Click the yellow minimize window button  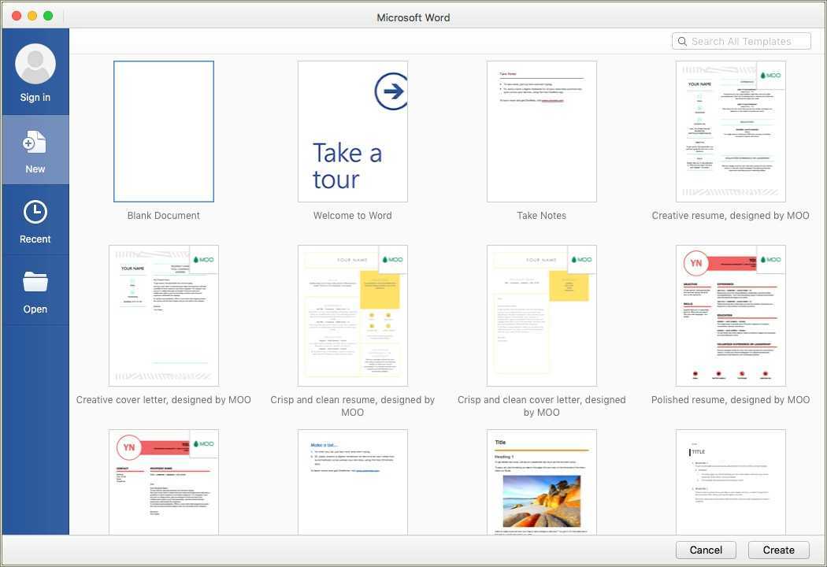click(x=32, y=16)
